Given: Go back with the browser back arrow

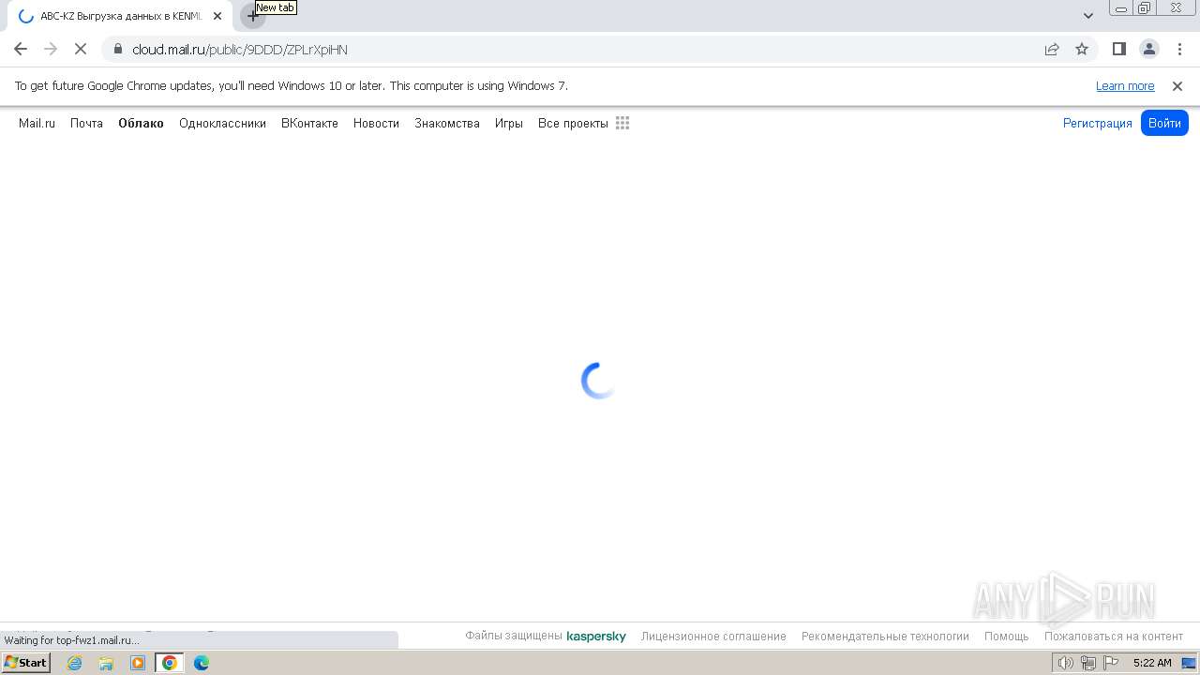Looking at the screenshot, I should coord(21,49).
